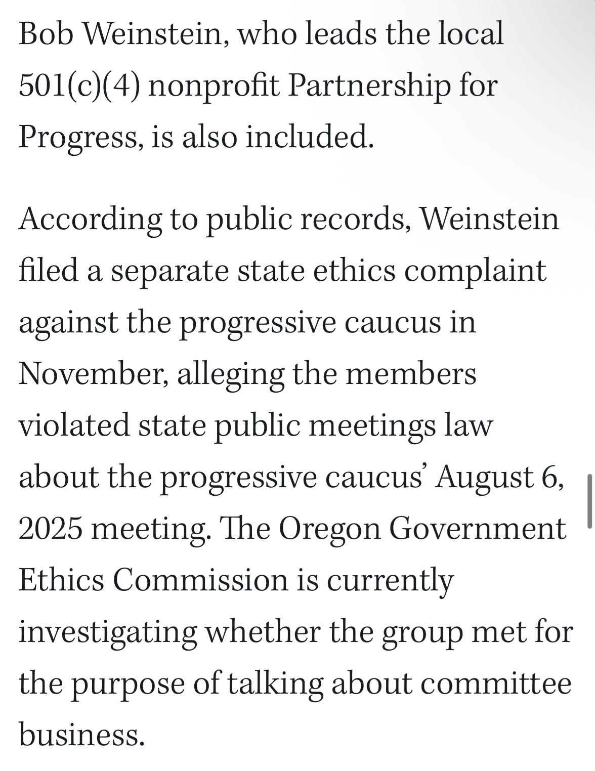The width and height of the screenshot is (595, 771).
Task: Click the date text "August 6,"
Action: [499, 478]
